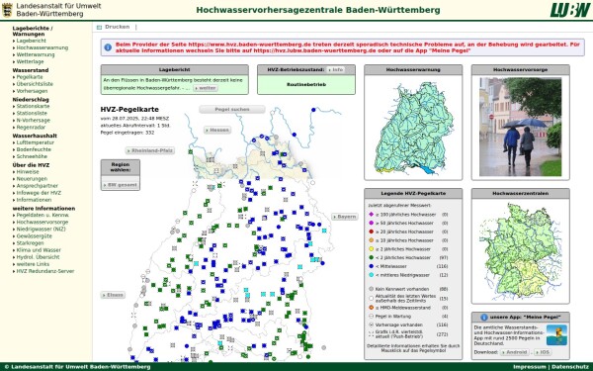This screenshot has height=371, width=593.
Task: Click the Rheinland-Pfalz region button
Action: [x=150, y=150]
